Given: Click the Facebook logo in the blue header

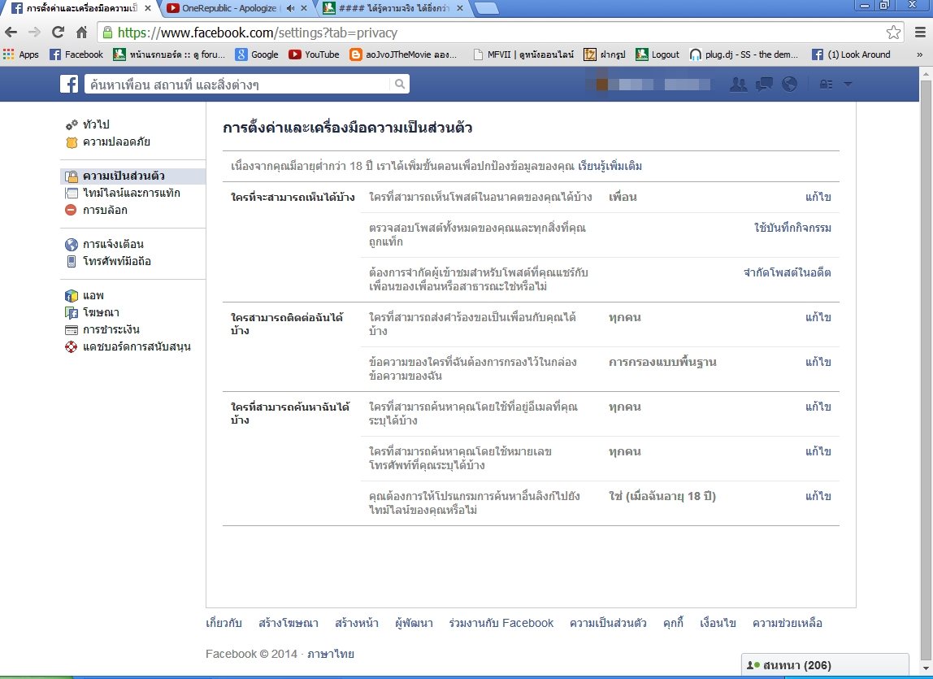Looking at the screenshot, I should coord(69,84).
